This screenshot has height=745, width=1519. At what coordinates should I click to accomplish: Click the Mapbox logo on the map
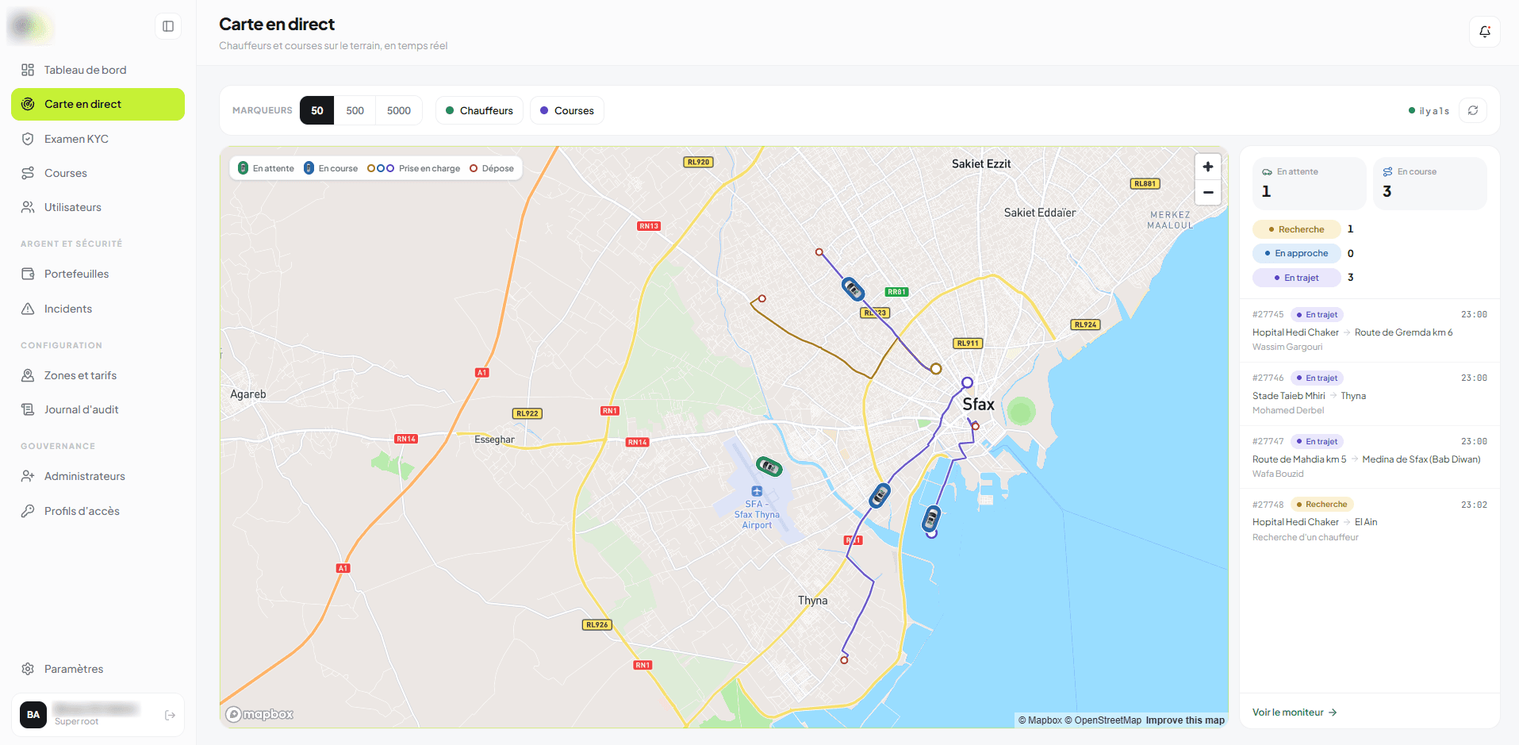coord(259,714)
